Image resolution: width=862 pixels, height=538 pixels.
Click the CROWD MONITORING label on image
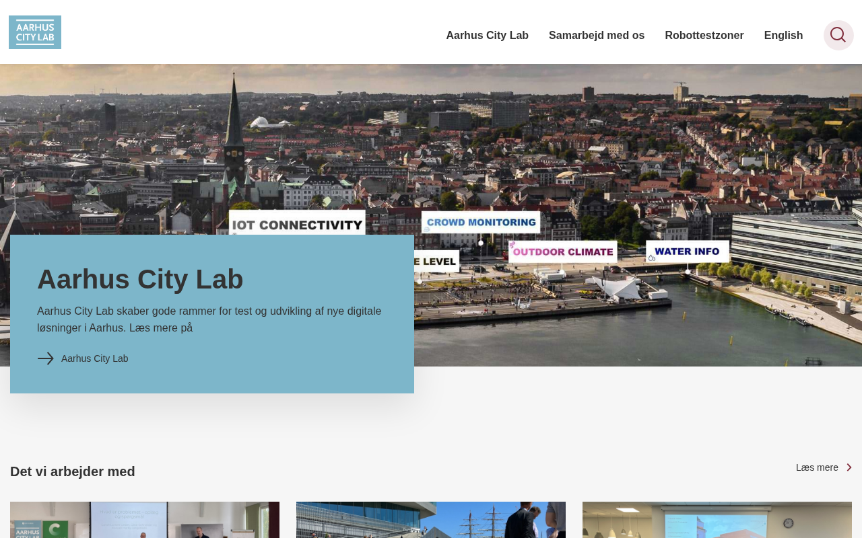(481, 222)
